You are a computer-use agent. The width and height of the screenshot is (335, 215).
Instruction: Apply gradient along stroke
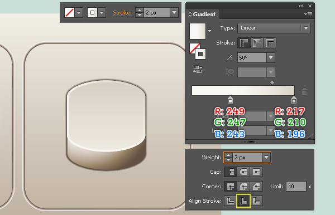click(x=257, y=43)
